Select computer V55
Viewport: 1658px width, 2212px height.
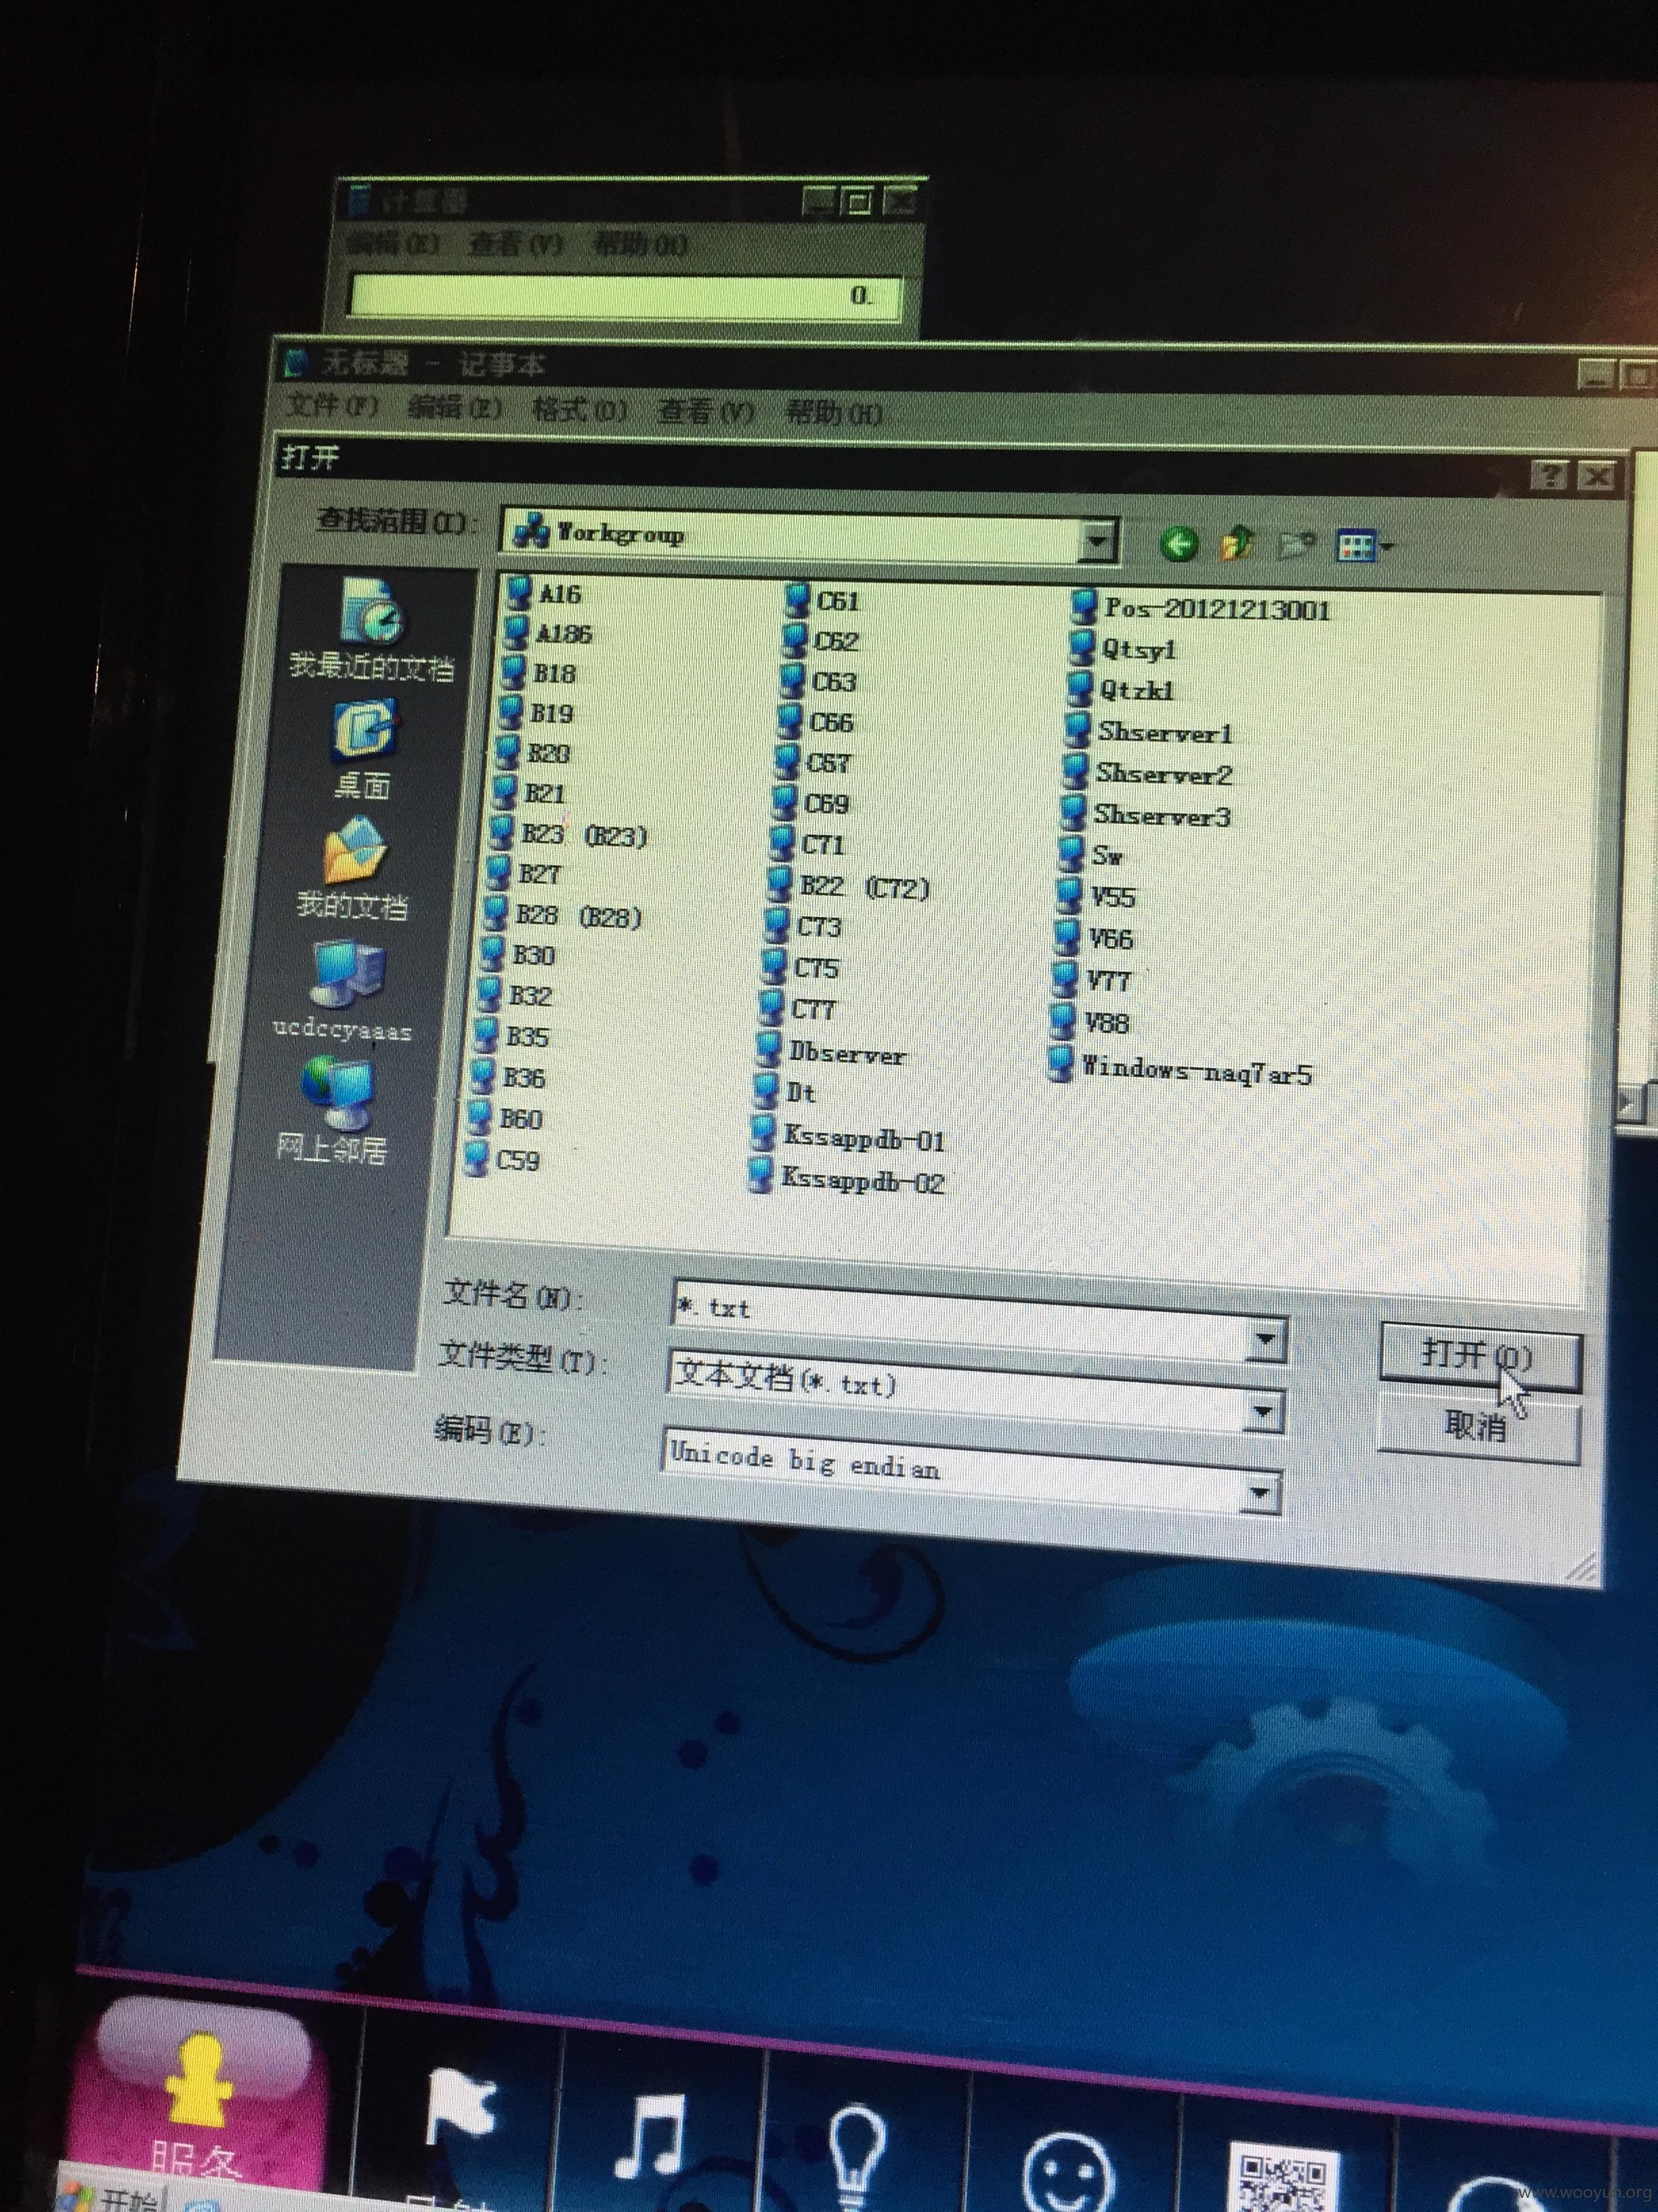coord(1097,896)
